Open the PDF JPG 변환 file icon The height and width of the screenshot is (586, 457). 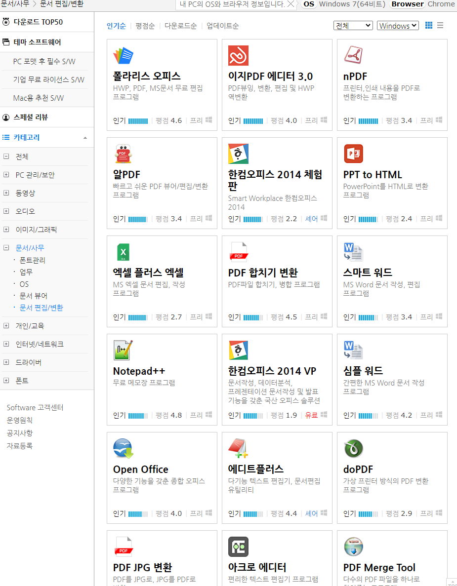[x=124, y=547]
